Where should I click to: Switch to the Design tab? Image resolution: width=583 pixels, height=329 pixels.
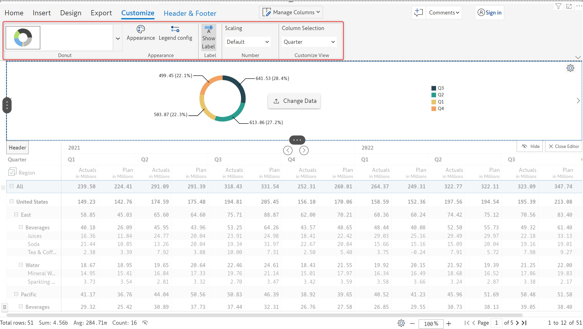pos(71,13)
